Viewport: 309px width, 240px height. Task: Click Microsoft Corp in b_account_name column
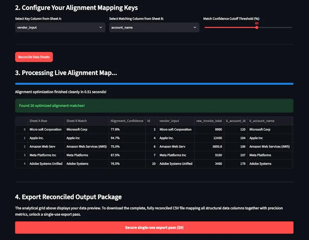coord(270,129)
